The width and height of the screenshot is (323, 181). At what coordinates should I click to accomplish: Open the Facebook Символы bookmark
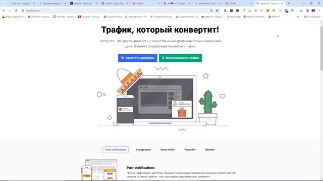89,17
